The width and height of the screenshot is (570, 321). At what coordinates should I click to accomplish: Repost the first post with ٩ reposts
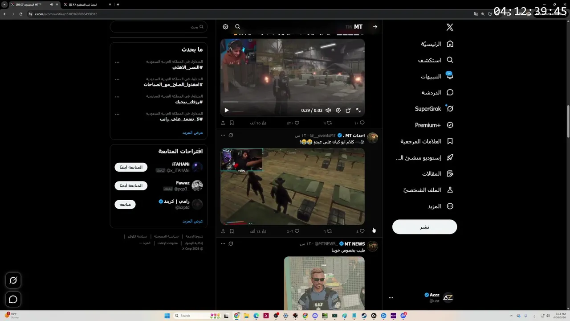[x=328, y=123]
